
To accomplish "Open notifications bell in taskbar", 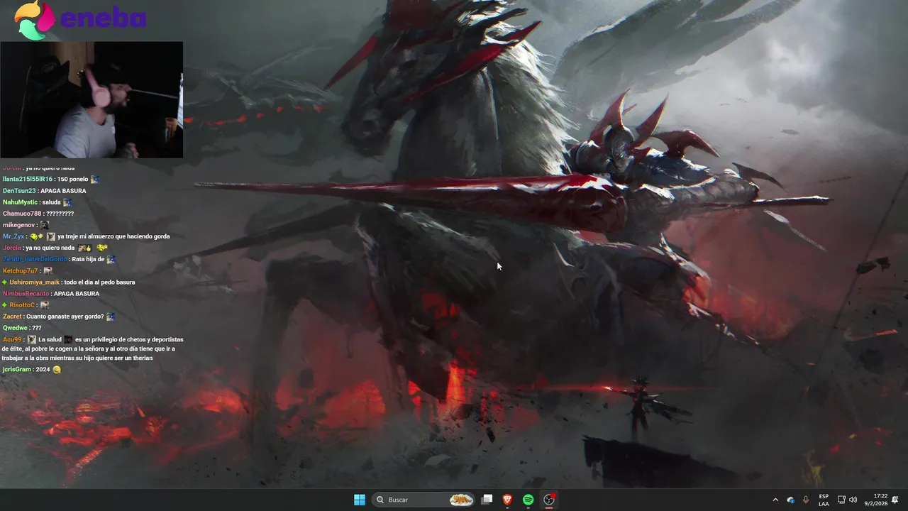I will (895, 500).
